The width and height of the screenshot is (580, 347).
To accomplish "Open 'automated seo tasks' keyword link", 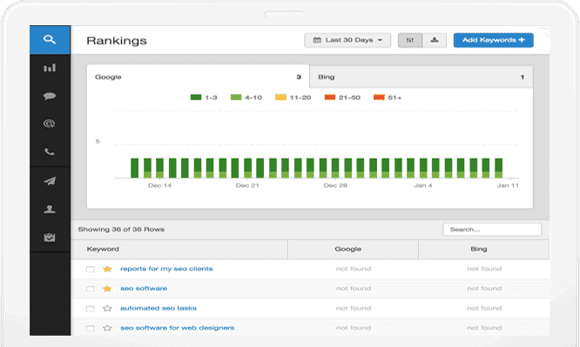I will point(158,308).
